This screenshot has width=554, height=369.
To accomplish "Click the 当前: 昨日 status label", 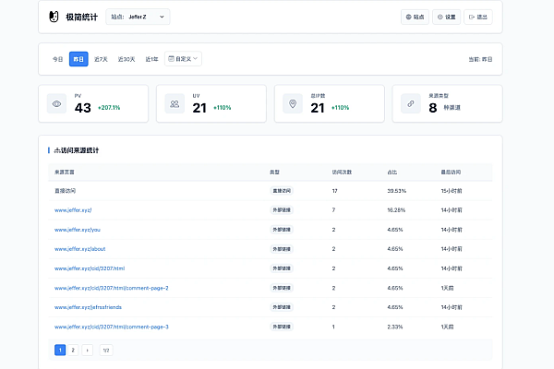I will pyautogui.click(x=480, y=59).
